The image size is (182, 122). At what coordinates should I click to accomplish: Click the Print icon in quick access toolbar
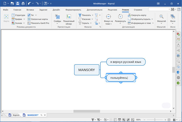click(x=23, y=3)
